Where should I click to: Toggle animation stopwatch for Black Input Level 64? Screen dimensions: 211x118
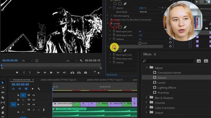click(114, 31)
